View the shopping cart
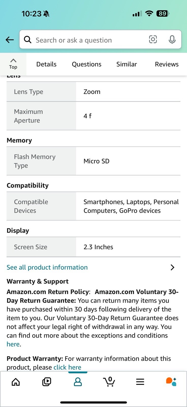This screenshot has height=407, width=187. [x=109, y=382]
